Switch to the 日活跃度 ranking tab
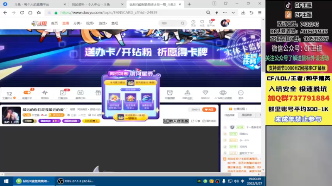 229,115
